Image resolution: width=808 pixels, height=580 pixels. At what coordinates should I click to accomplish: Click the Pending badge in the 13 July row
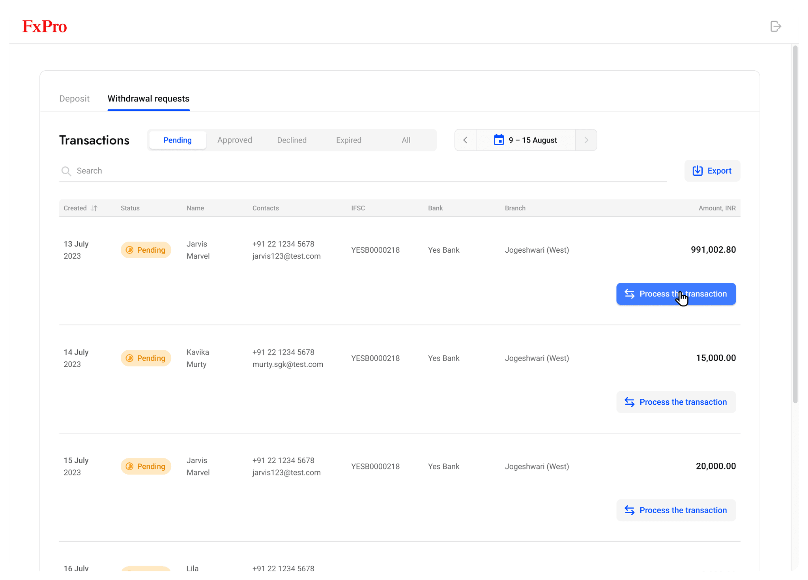[146, 250]
